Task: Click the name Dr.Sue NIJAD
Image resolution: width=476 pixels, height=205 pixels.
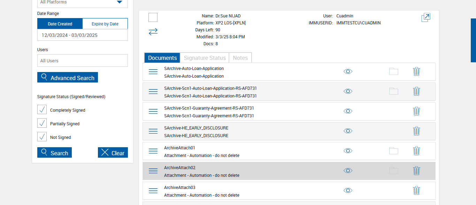Action: (228, 16)
